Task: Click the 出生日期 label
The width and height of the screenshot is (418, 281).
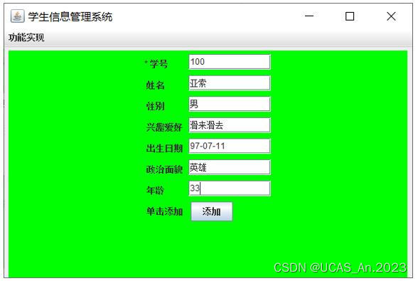Action: pyautogui.click(x=164, y=149)
